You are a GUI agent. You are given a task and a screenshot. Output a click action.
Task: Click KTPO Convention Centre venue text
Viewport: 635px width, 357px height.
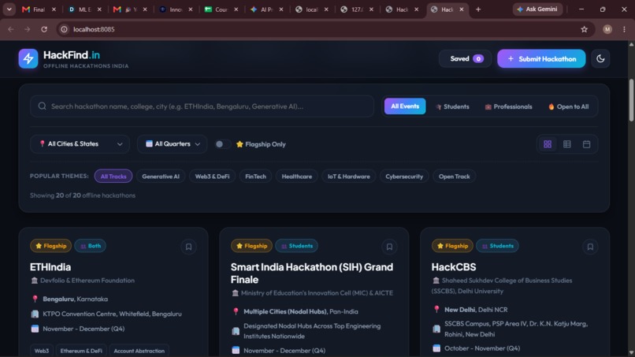[x=112, y=314]
